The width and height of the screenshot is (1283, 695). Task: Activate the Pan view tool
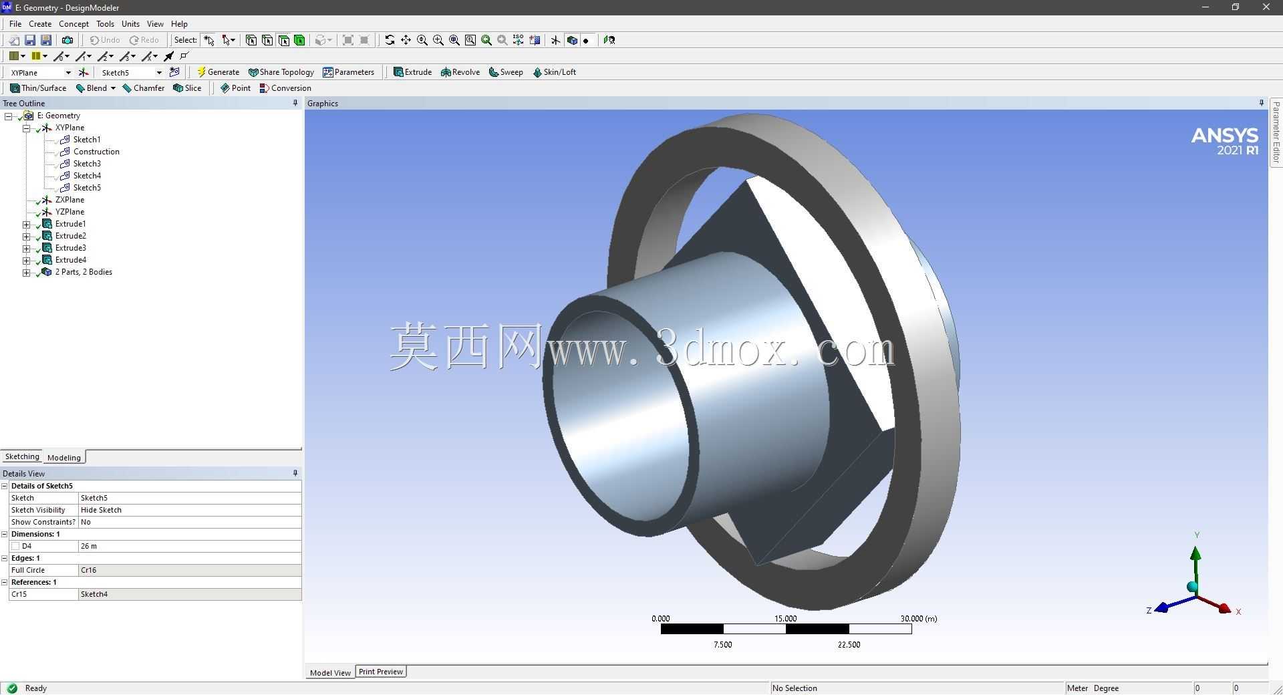(x=406, y=40)
